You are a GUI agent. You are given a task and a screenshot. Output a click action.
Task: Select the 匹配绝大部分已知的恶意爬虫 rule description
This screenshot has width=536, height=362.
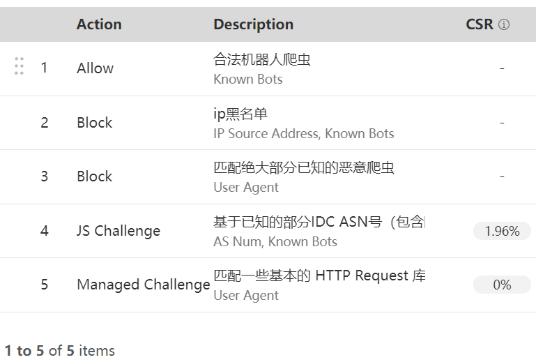pyautogui.click(x=304, y=167)
